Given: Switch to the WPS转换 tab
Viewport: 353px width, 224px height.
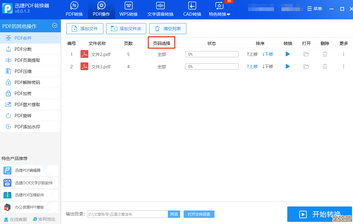Looking at the screenshot, I should [128, 9].
